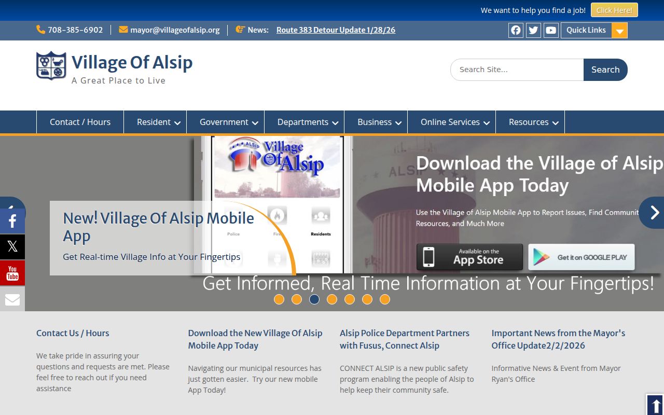Open the YouTube icon in the top bar
Viewport: 664px width, 415px height.
(551, 30)
